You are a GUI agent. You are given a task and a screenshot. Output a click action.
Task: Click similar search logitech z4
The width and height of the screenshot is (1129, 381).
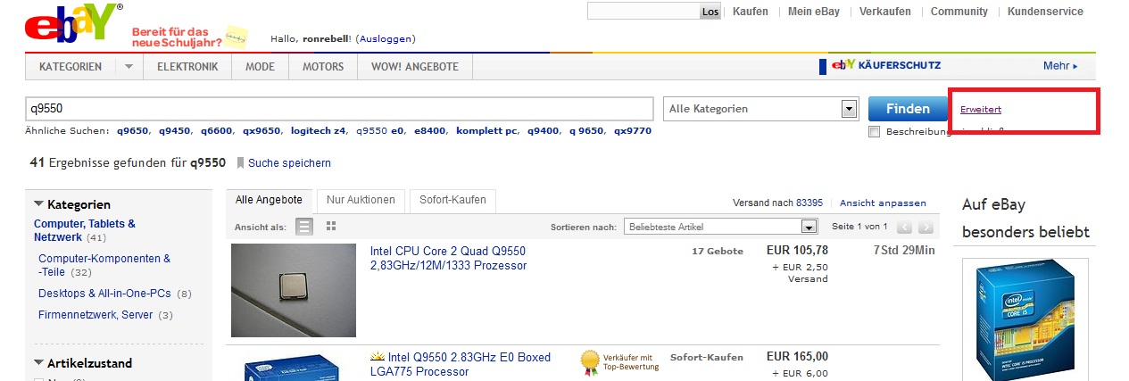pyautogui.click(x=318, y=131)
